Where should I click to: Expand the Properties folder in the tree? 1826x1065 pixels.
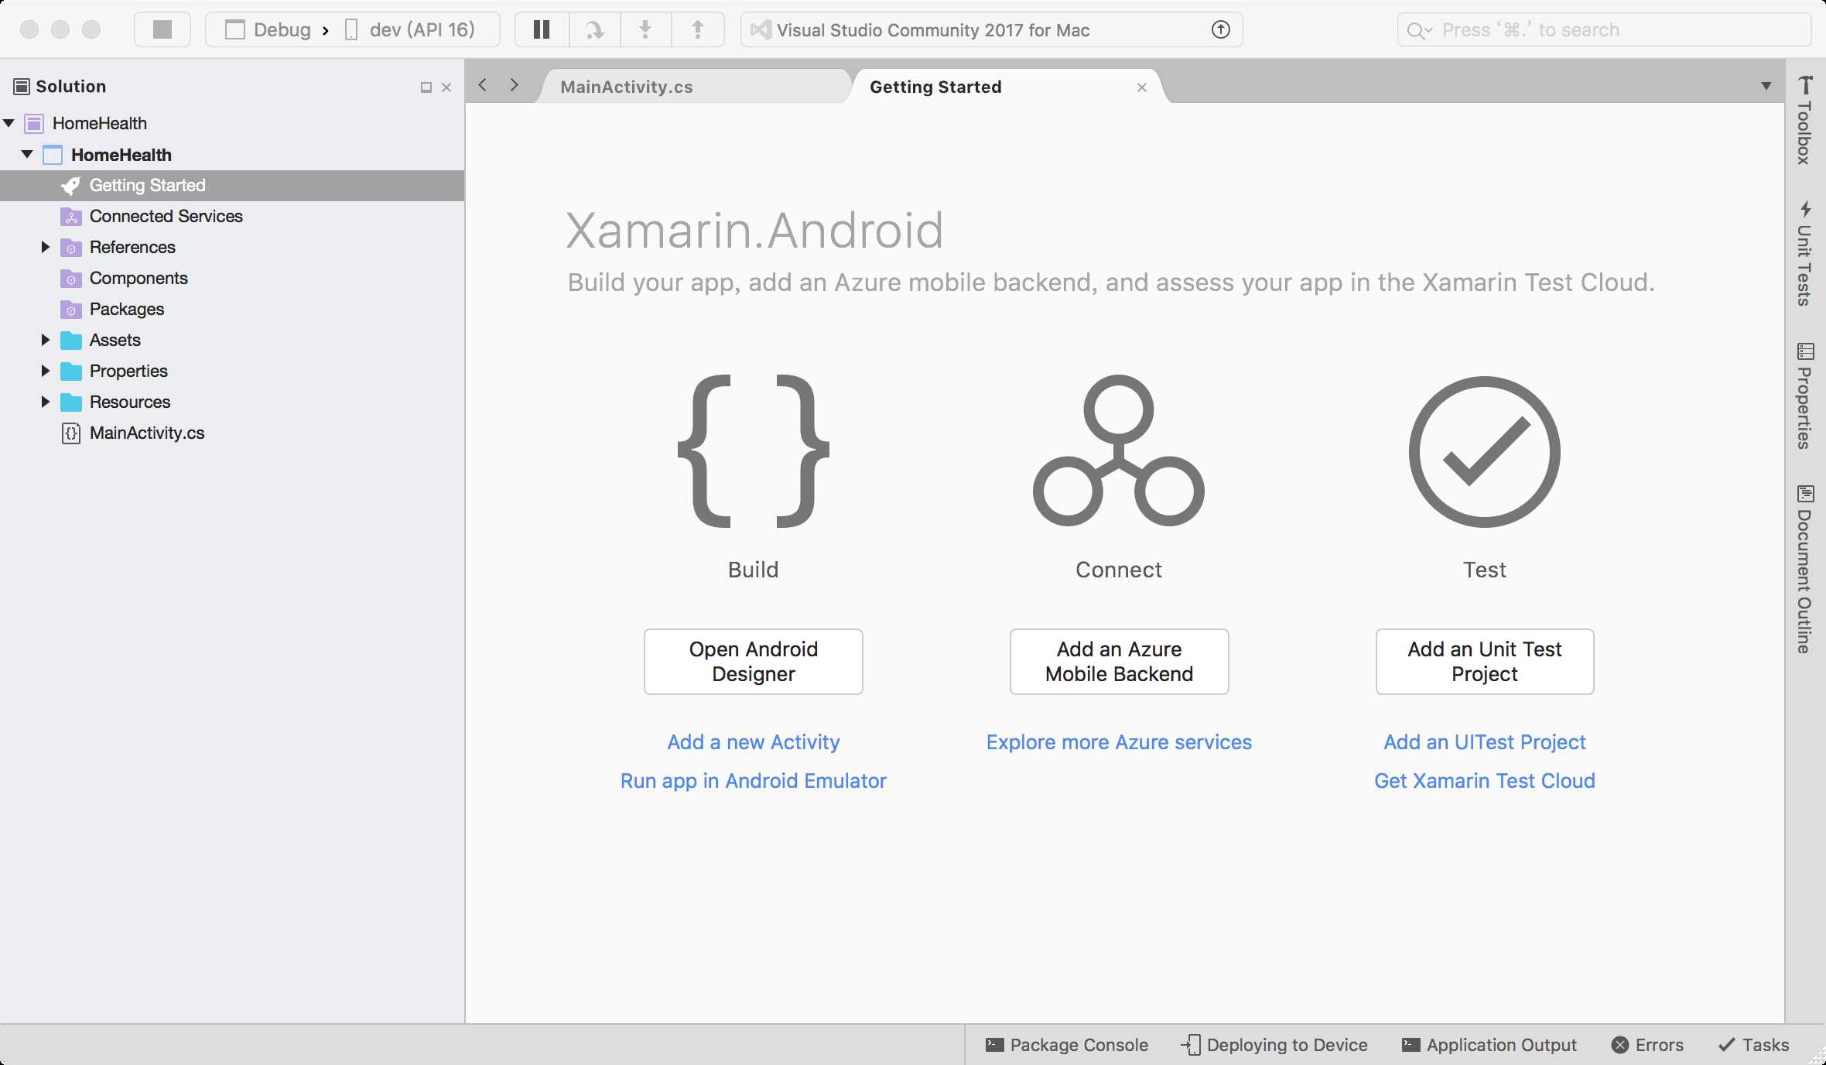[x=45, y=371]
